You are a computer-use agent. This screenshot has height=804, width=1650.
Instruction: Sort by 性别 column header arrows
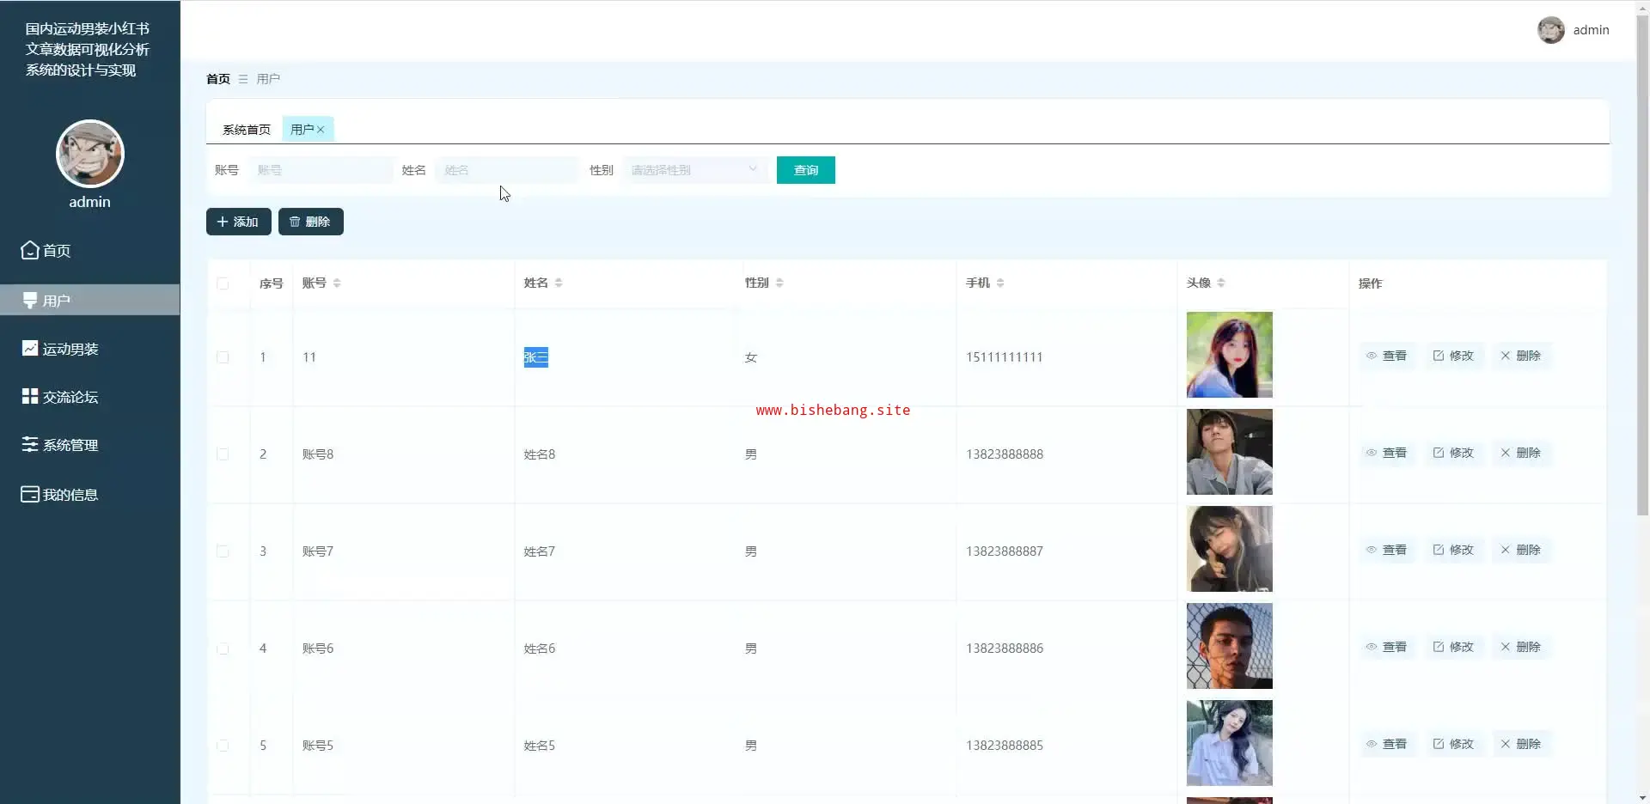pos(779,283)
